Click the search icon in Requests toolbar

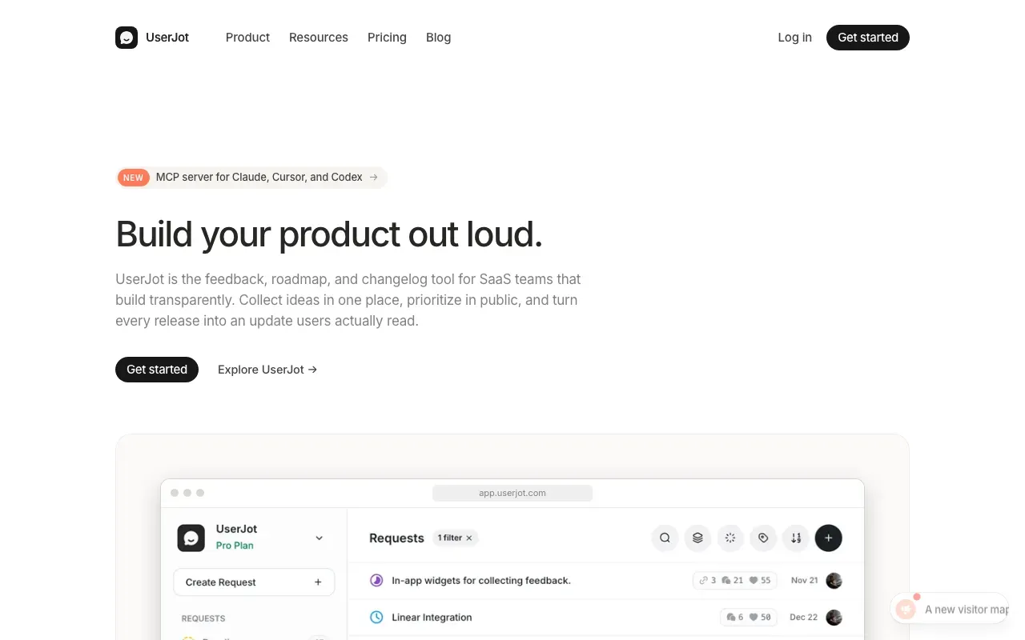coord(665,538)
